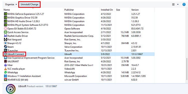
Task: Select Opera GX Stable 85.0.4341.72 entry name
Action: tap(22, 29)
